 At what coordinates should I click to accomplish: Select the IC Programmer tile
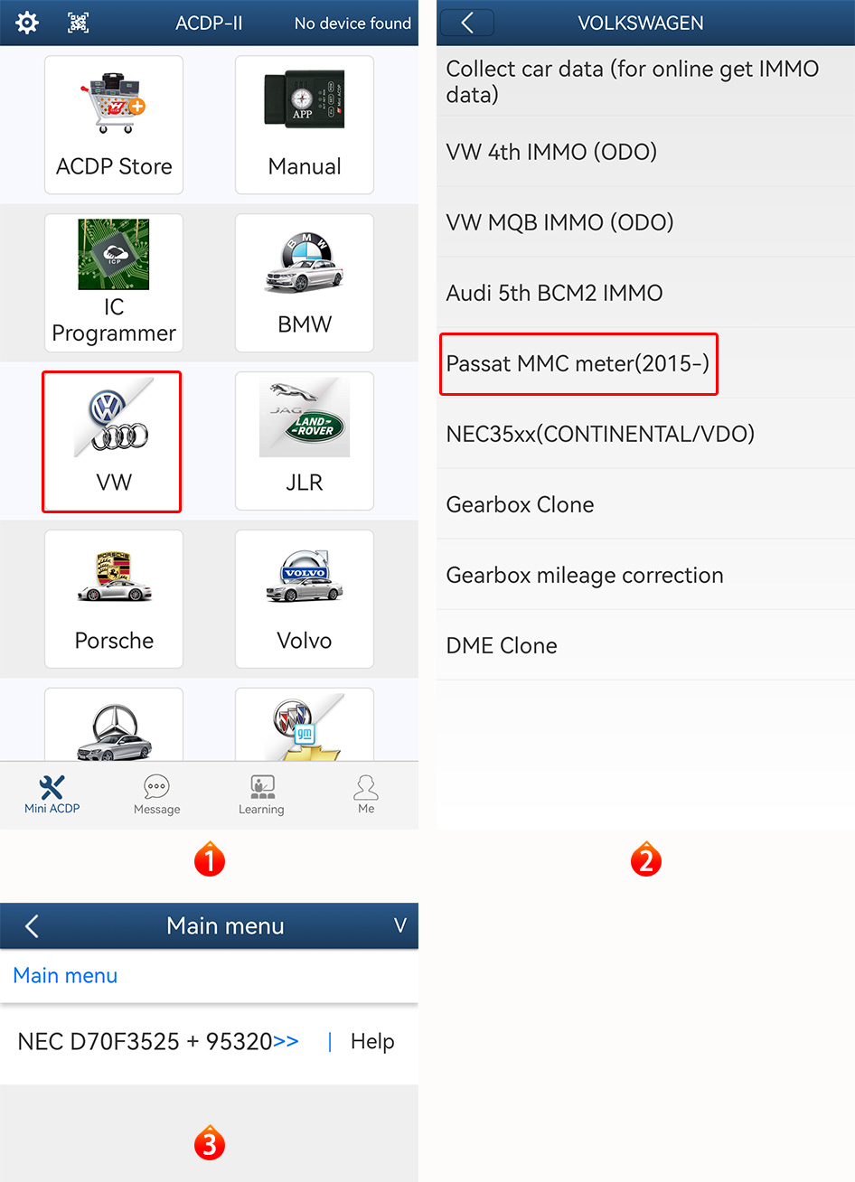[114, 283]
